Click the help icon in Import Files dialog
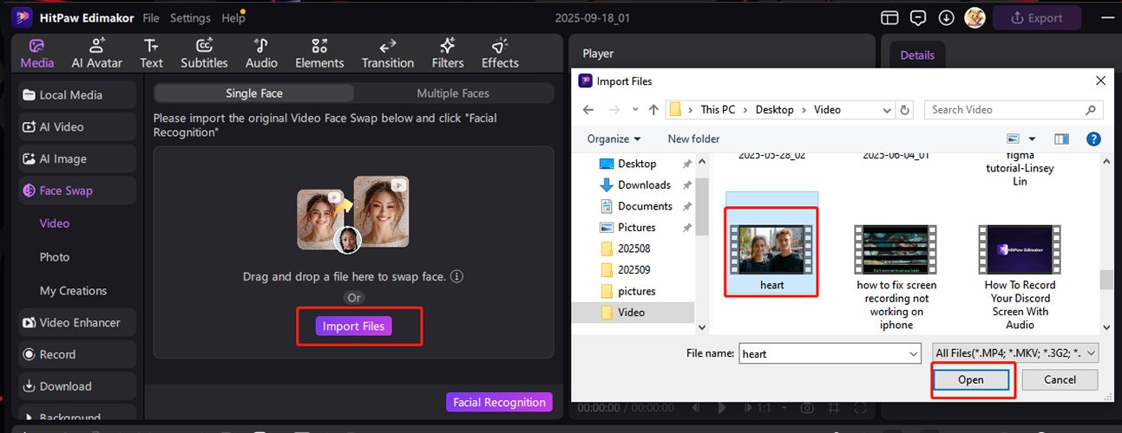The height and width of the screenshot is (433, 1122). click(1093, 139)
